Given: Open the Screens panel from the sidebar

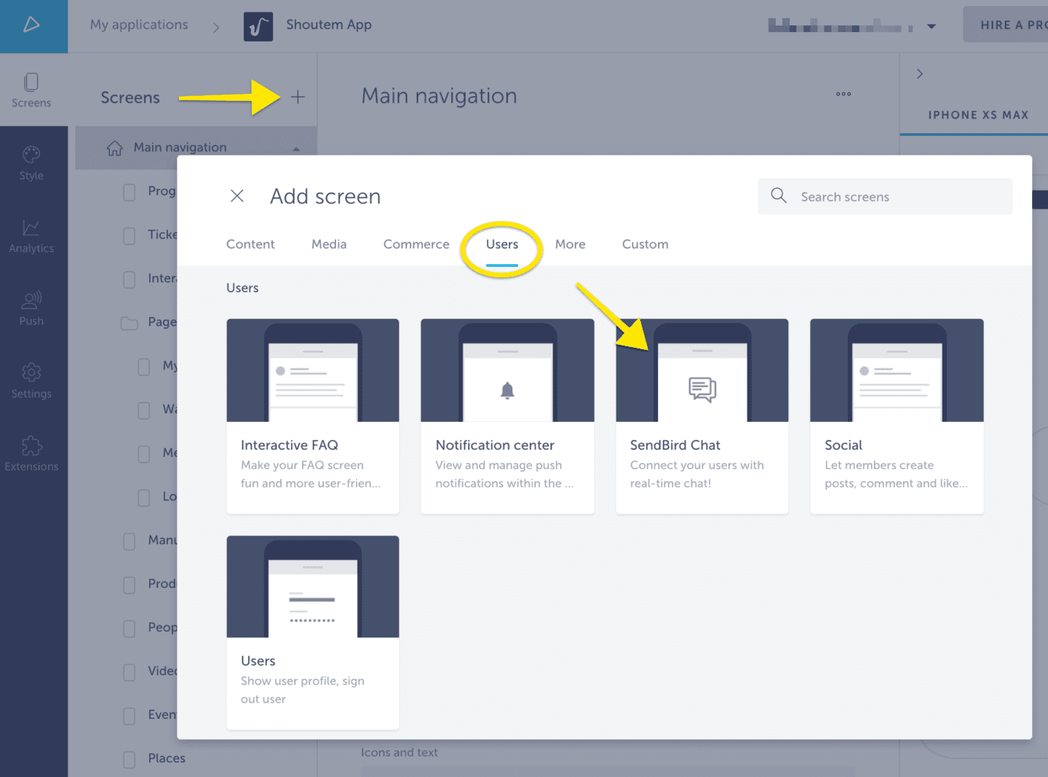Looking at the screenshot, I should click(x=31, y=89).
